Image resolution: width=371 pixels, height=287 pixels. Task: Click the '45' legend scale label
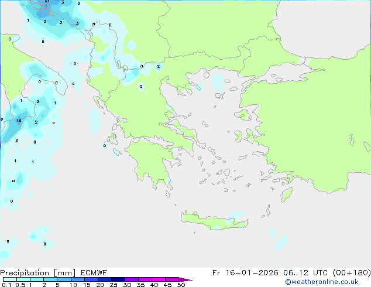[168, 285]
